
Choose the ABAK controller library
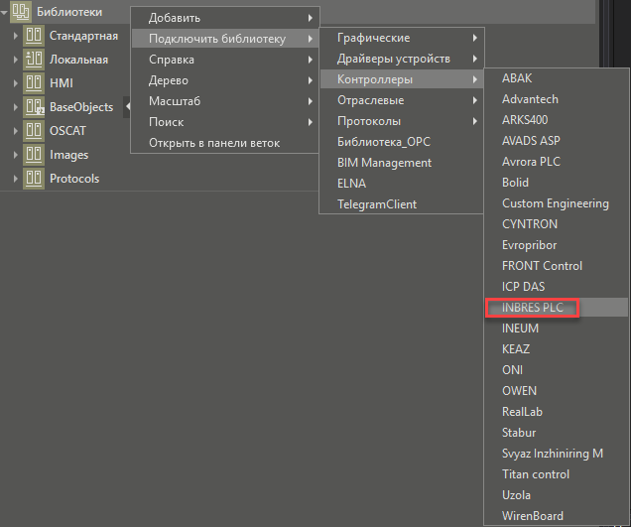557,78
